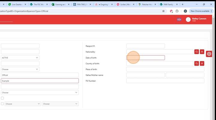Screen dimensions: 216x120
Task: Open the wide Choose dropdown under Example
Action: pos(40,92)
